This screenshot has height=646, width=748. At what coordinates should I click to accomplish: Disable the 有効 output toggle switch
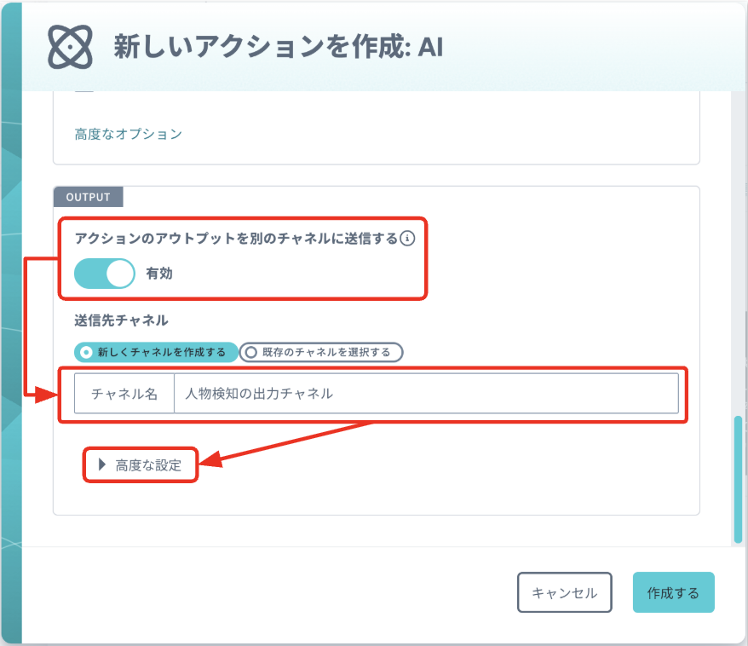105,274
